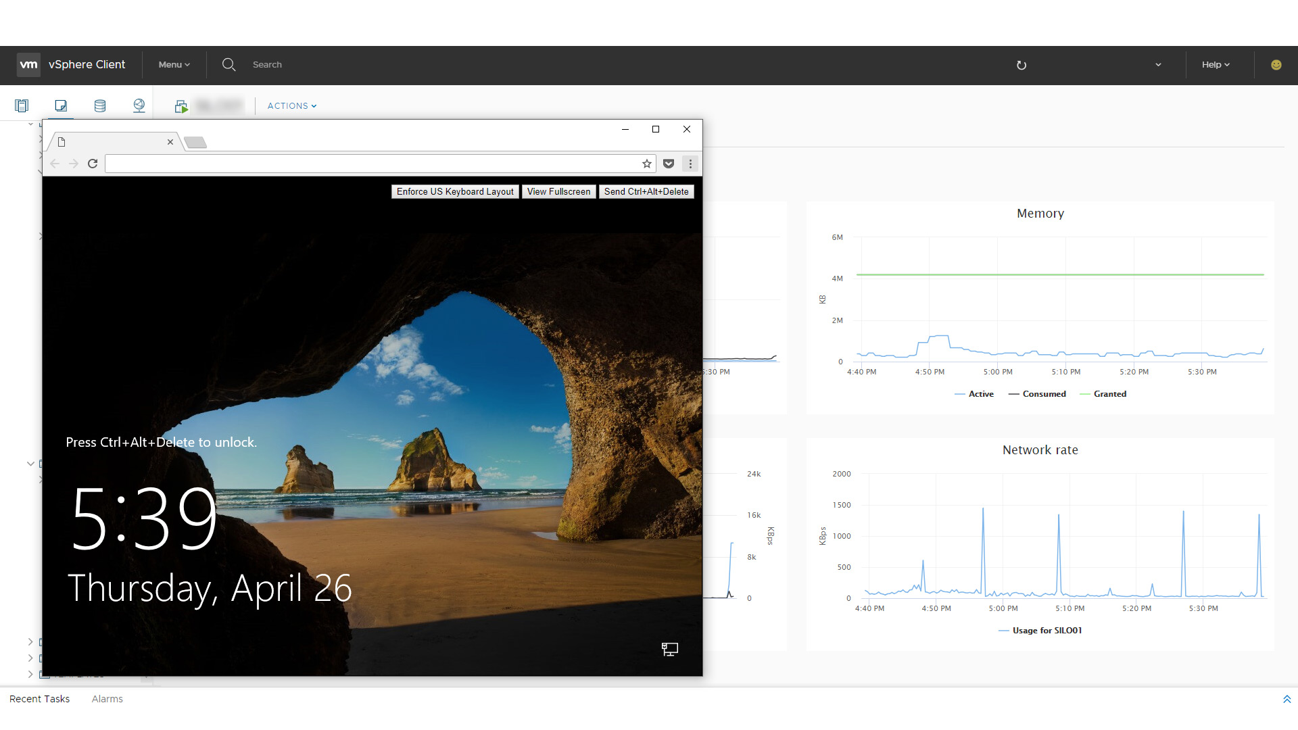
Task: Click the View Fullscreen button
Action: pos(558,192)
